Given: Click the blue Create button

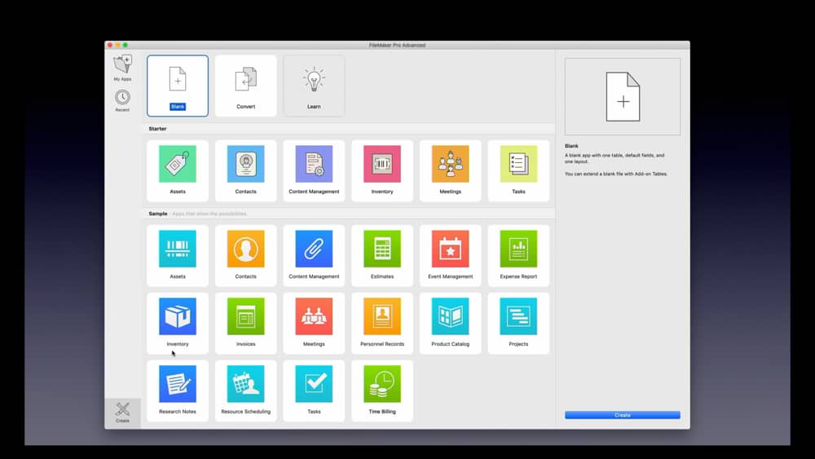Looking at the screenshot, I should (x=622, y=415).
